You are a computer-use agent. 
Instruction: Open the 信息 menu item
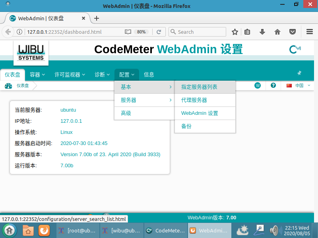click(x=149, y=75)
